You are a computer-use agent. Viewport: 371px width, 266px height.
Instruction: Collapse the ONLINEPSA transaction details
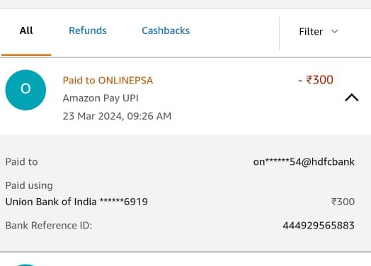pyautogui.click(x=352, y=98)
